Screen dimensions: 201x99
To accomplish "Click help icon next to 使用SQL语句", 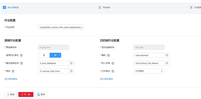I will [x=21, y=55].
